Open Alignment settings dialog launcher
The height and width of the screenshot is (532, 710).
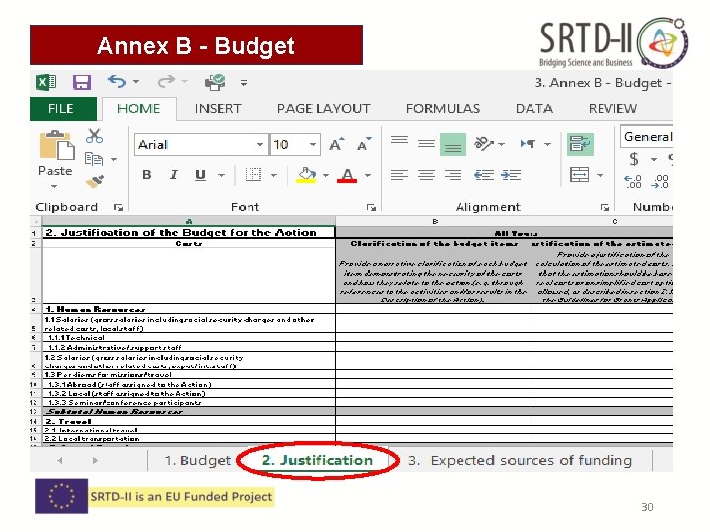pyautogui.click(x=604, y=207)
